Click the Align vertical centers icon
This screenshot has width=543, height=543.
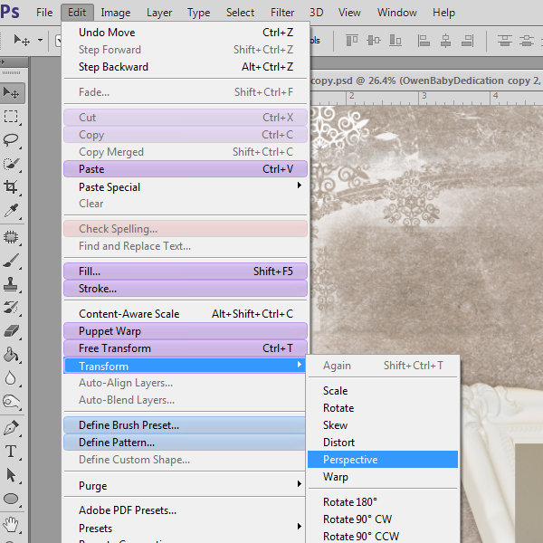[x=373, y=41]
